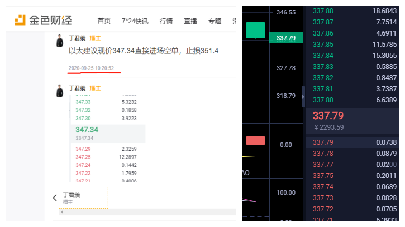Open 丁君羡 name link in first post
The width and height of the screenshot is (405, 227).
[x=77, y=38]
